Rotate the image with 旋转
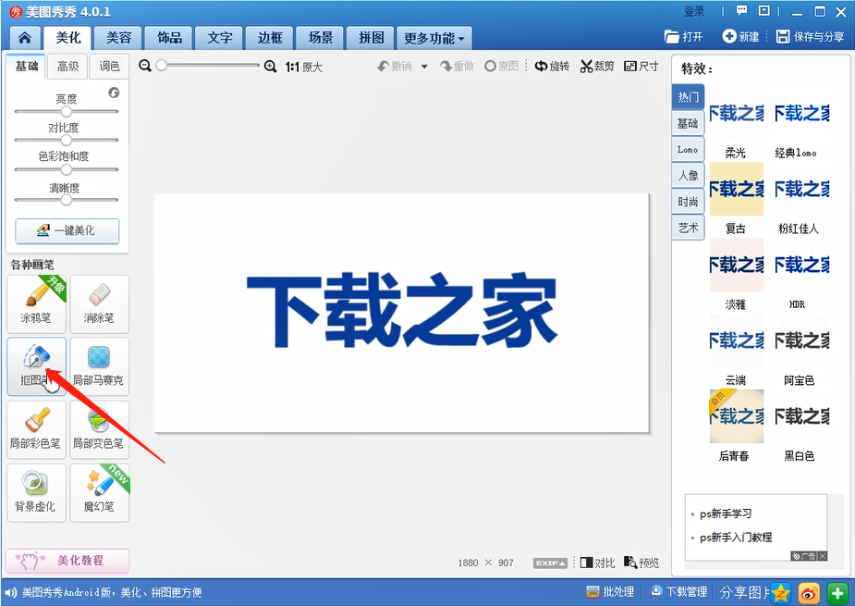The image size is (855, 606). pos(552,66)
